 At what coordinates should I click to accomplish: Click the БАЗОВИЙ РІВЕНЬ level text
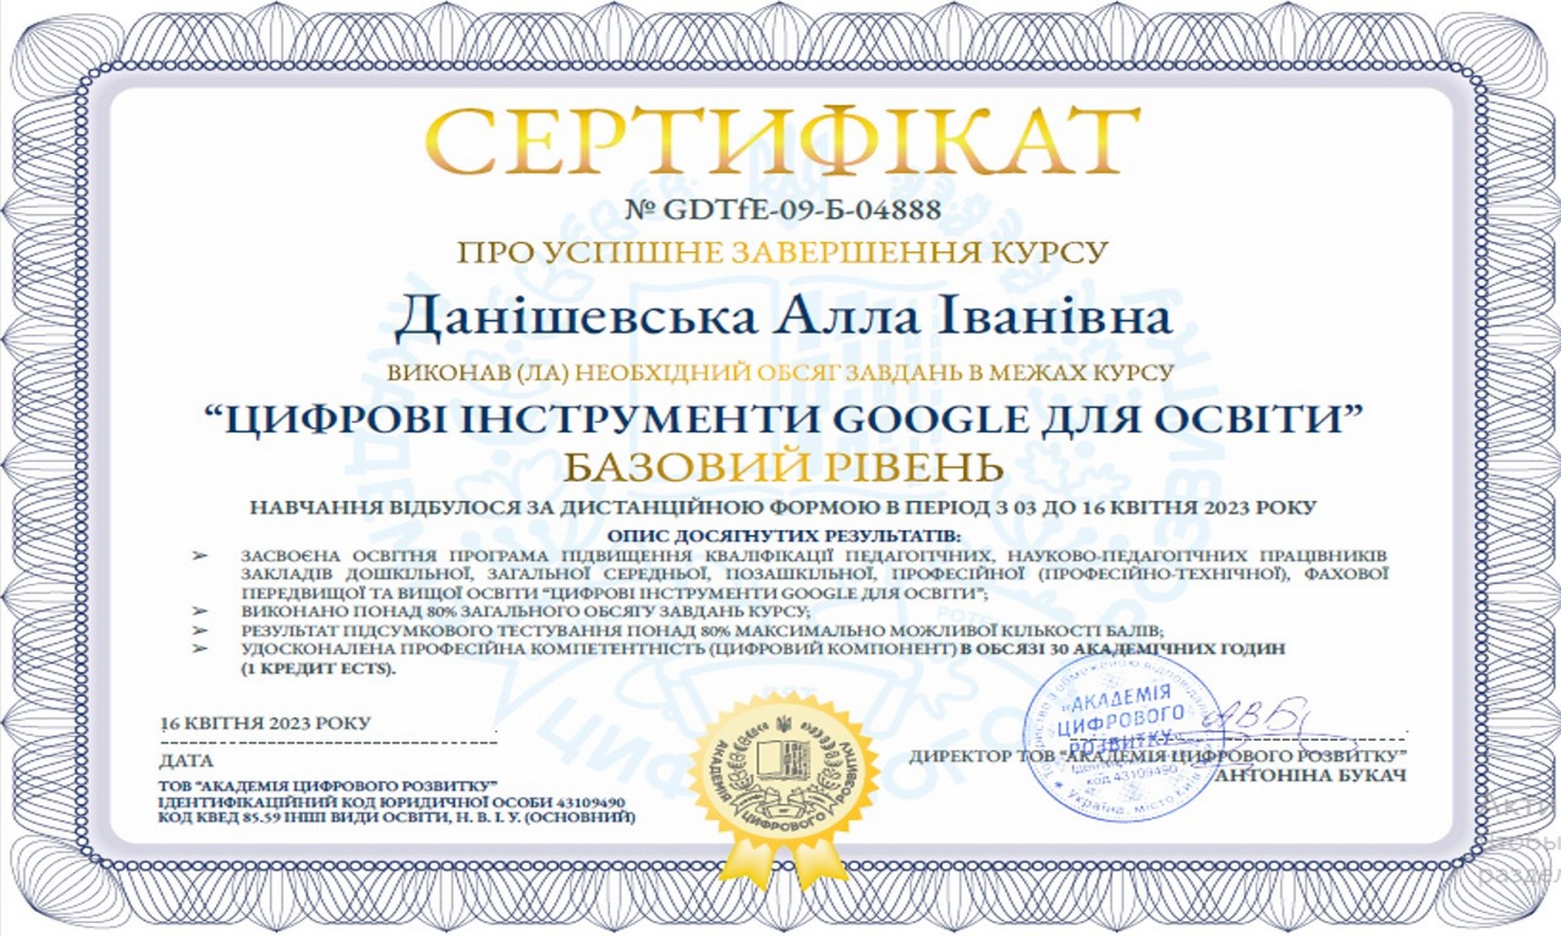[x=782, y=467]
